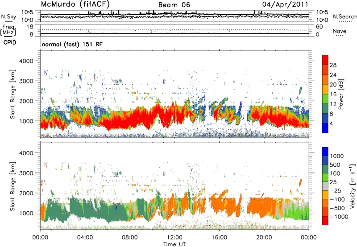
Task: Click the green velocity region near 05:00
Action: (95, 210)
